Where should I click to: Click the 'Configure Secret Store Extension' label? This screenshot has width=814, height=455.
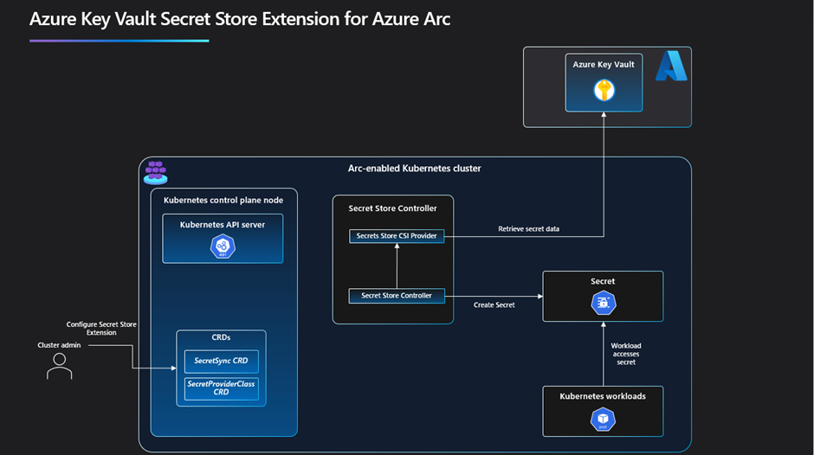(101, 329)
